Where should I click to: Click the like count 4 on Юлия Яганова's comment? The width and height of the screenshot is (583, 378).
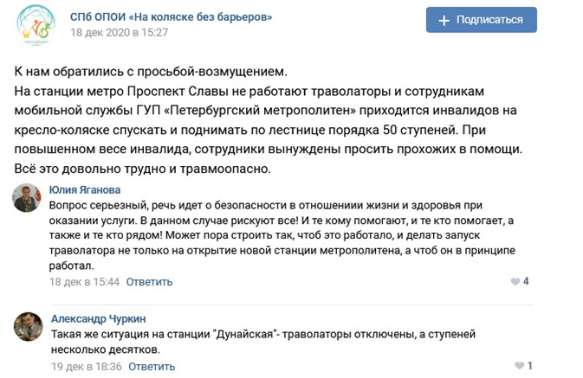click(x=526, y=281)
